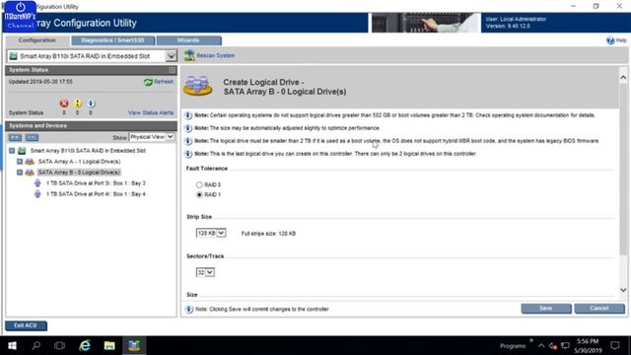
Task: Click the Bay 4 drive icon
Action: (x=37, y=194)
